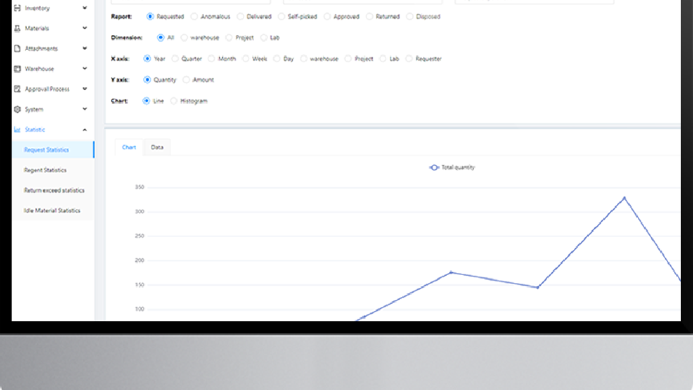Collapse the Statistic menu chevron

coord(85,130)
